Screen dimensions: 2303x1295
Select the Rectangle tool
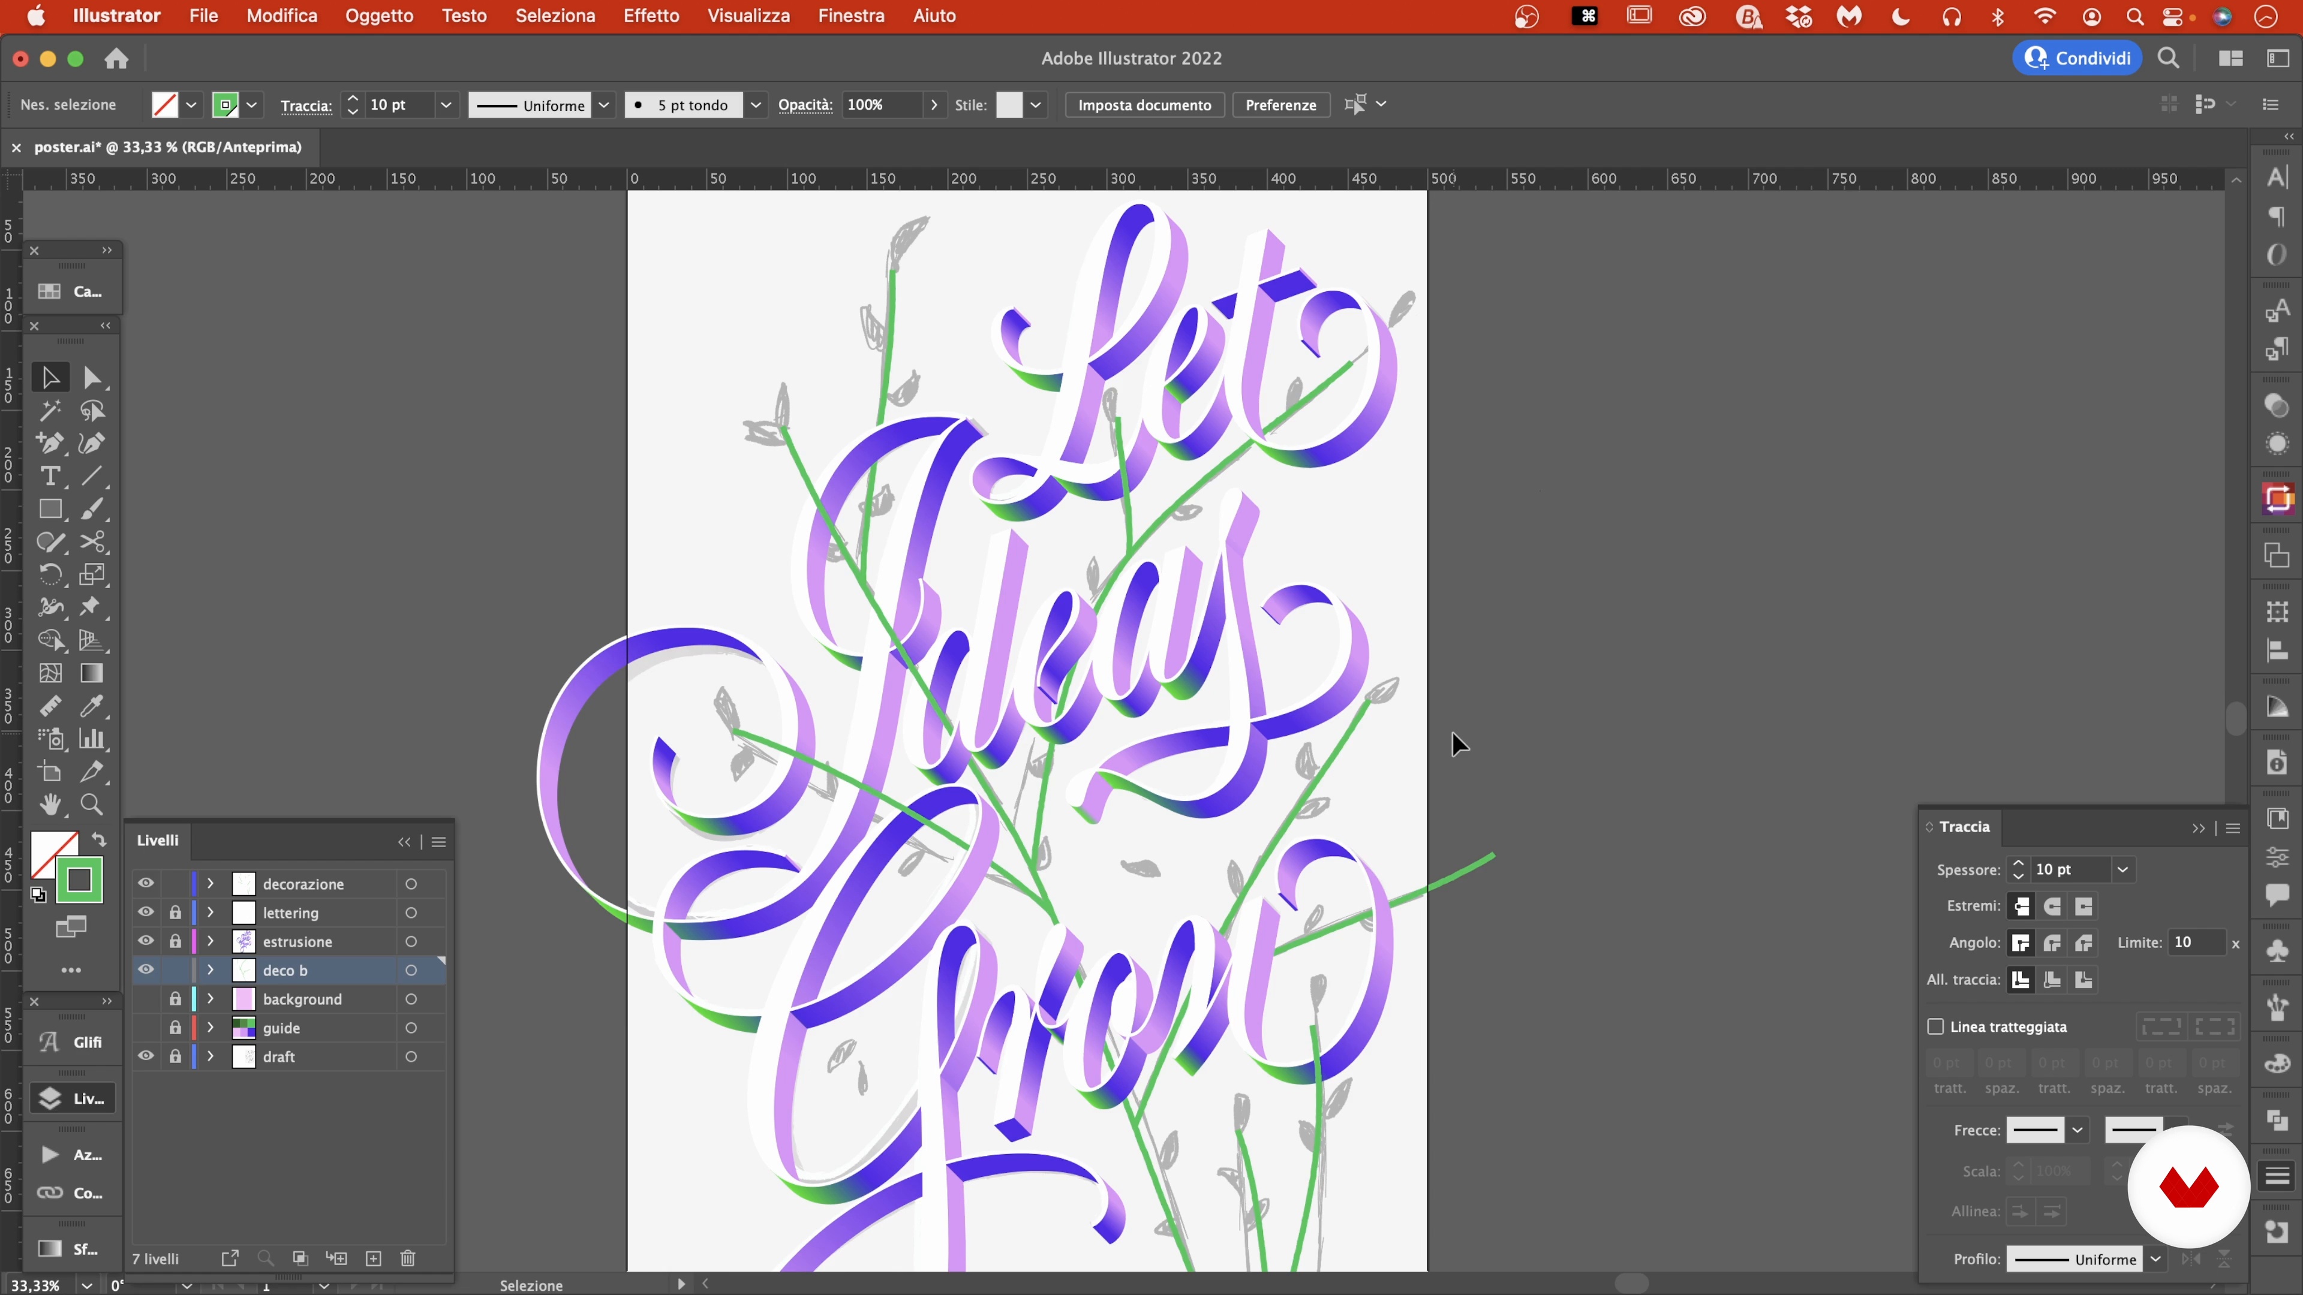[x=50, y=510]
